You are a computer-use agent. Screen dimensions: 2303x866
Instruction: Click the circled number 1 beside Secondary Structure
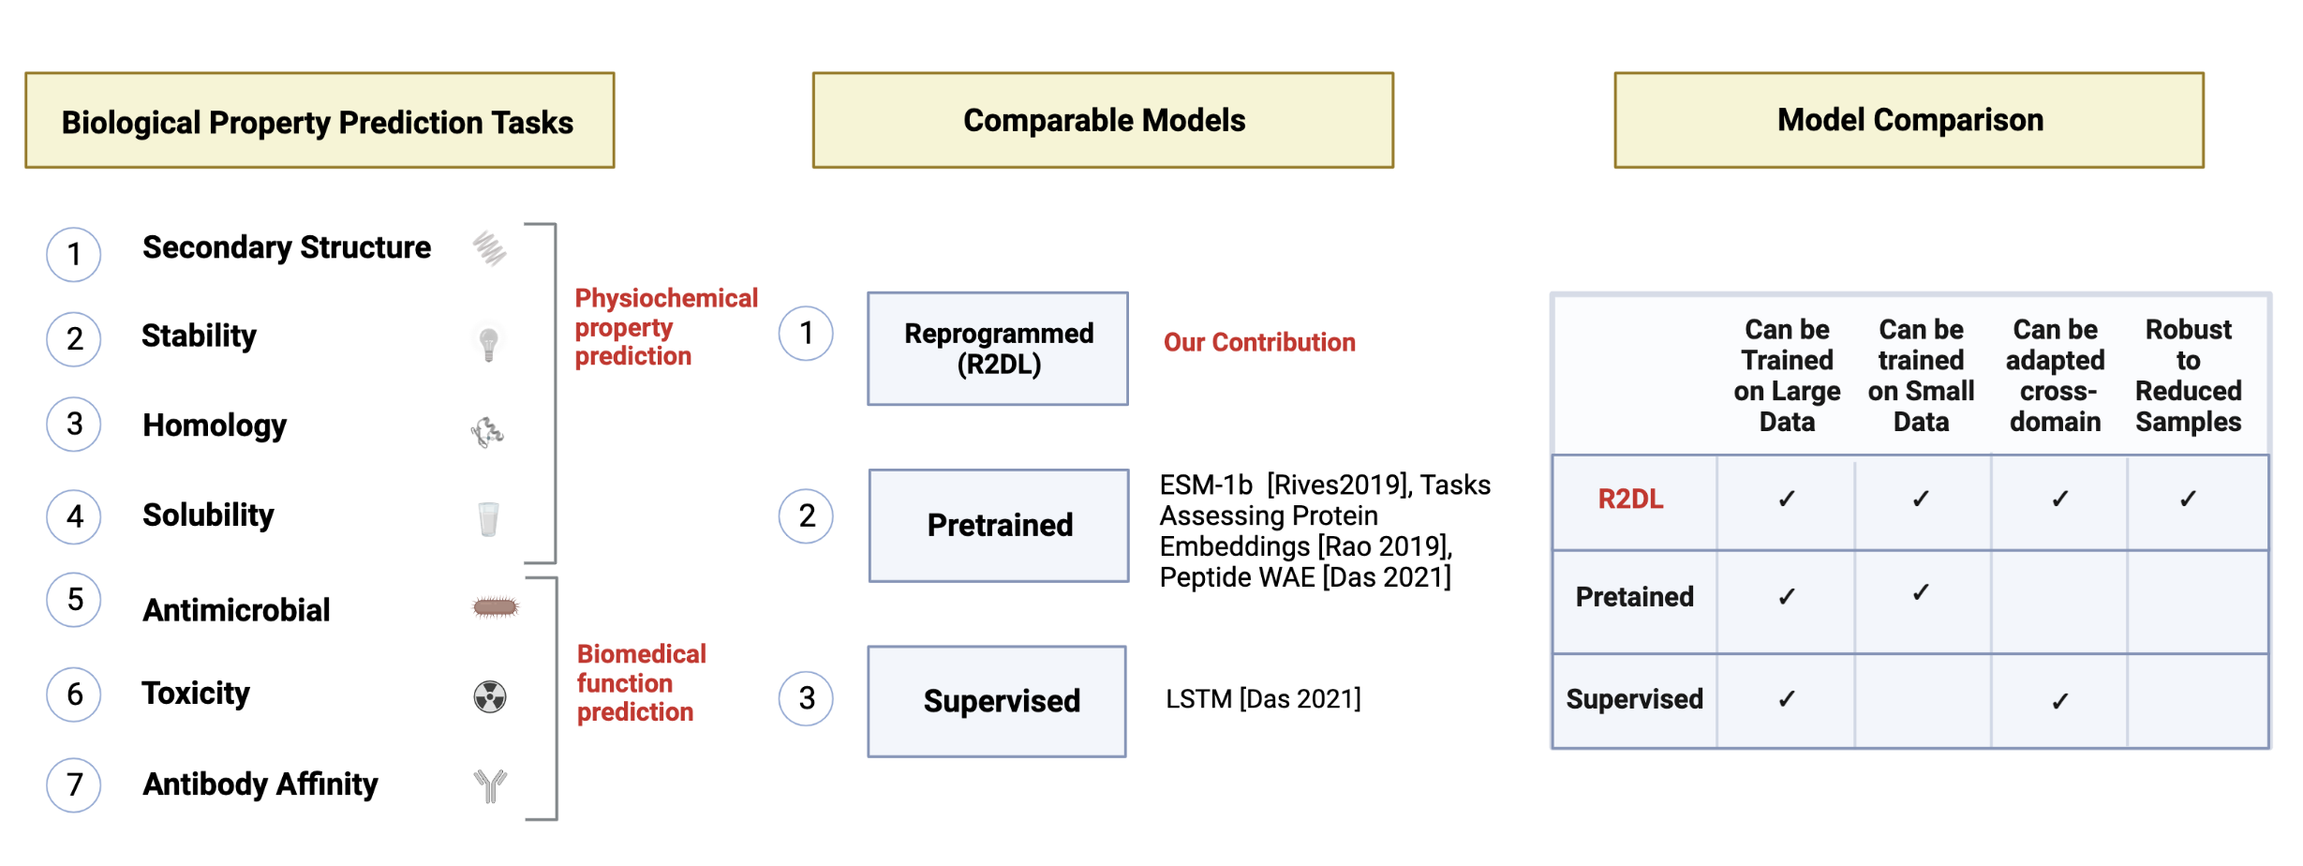click(74, 254)
